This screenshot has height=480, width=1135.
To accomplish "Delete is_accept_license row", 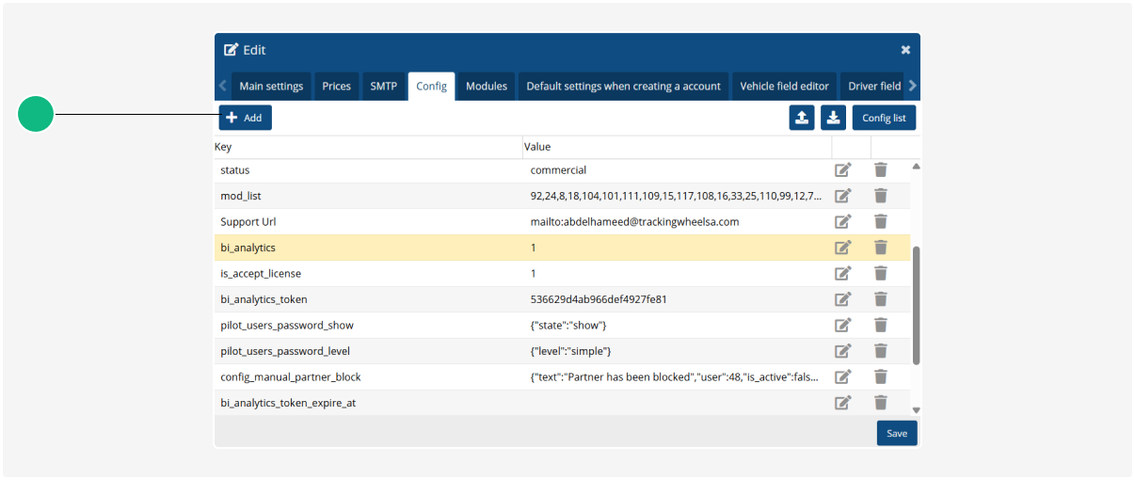I will tap(881, 274).
